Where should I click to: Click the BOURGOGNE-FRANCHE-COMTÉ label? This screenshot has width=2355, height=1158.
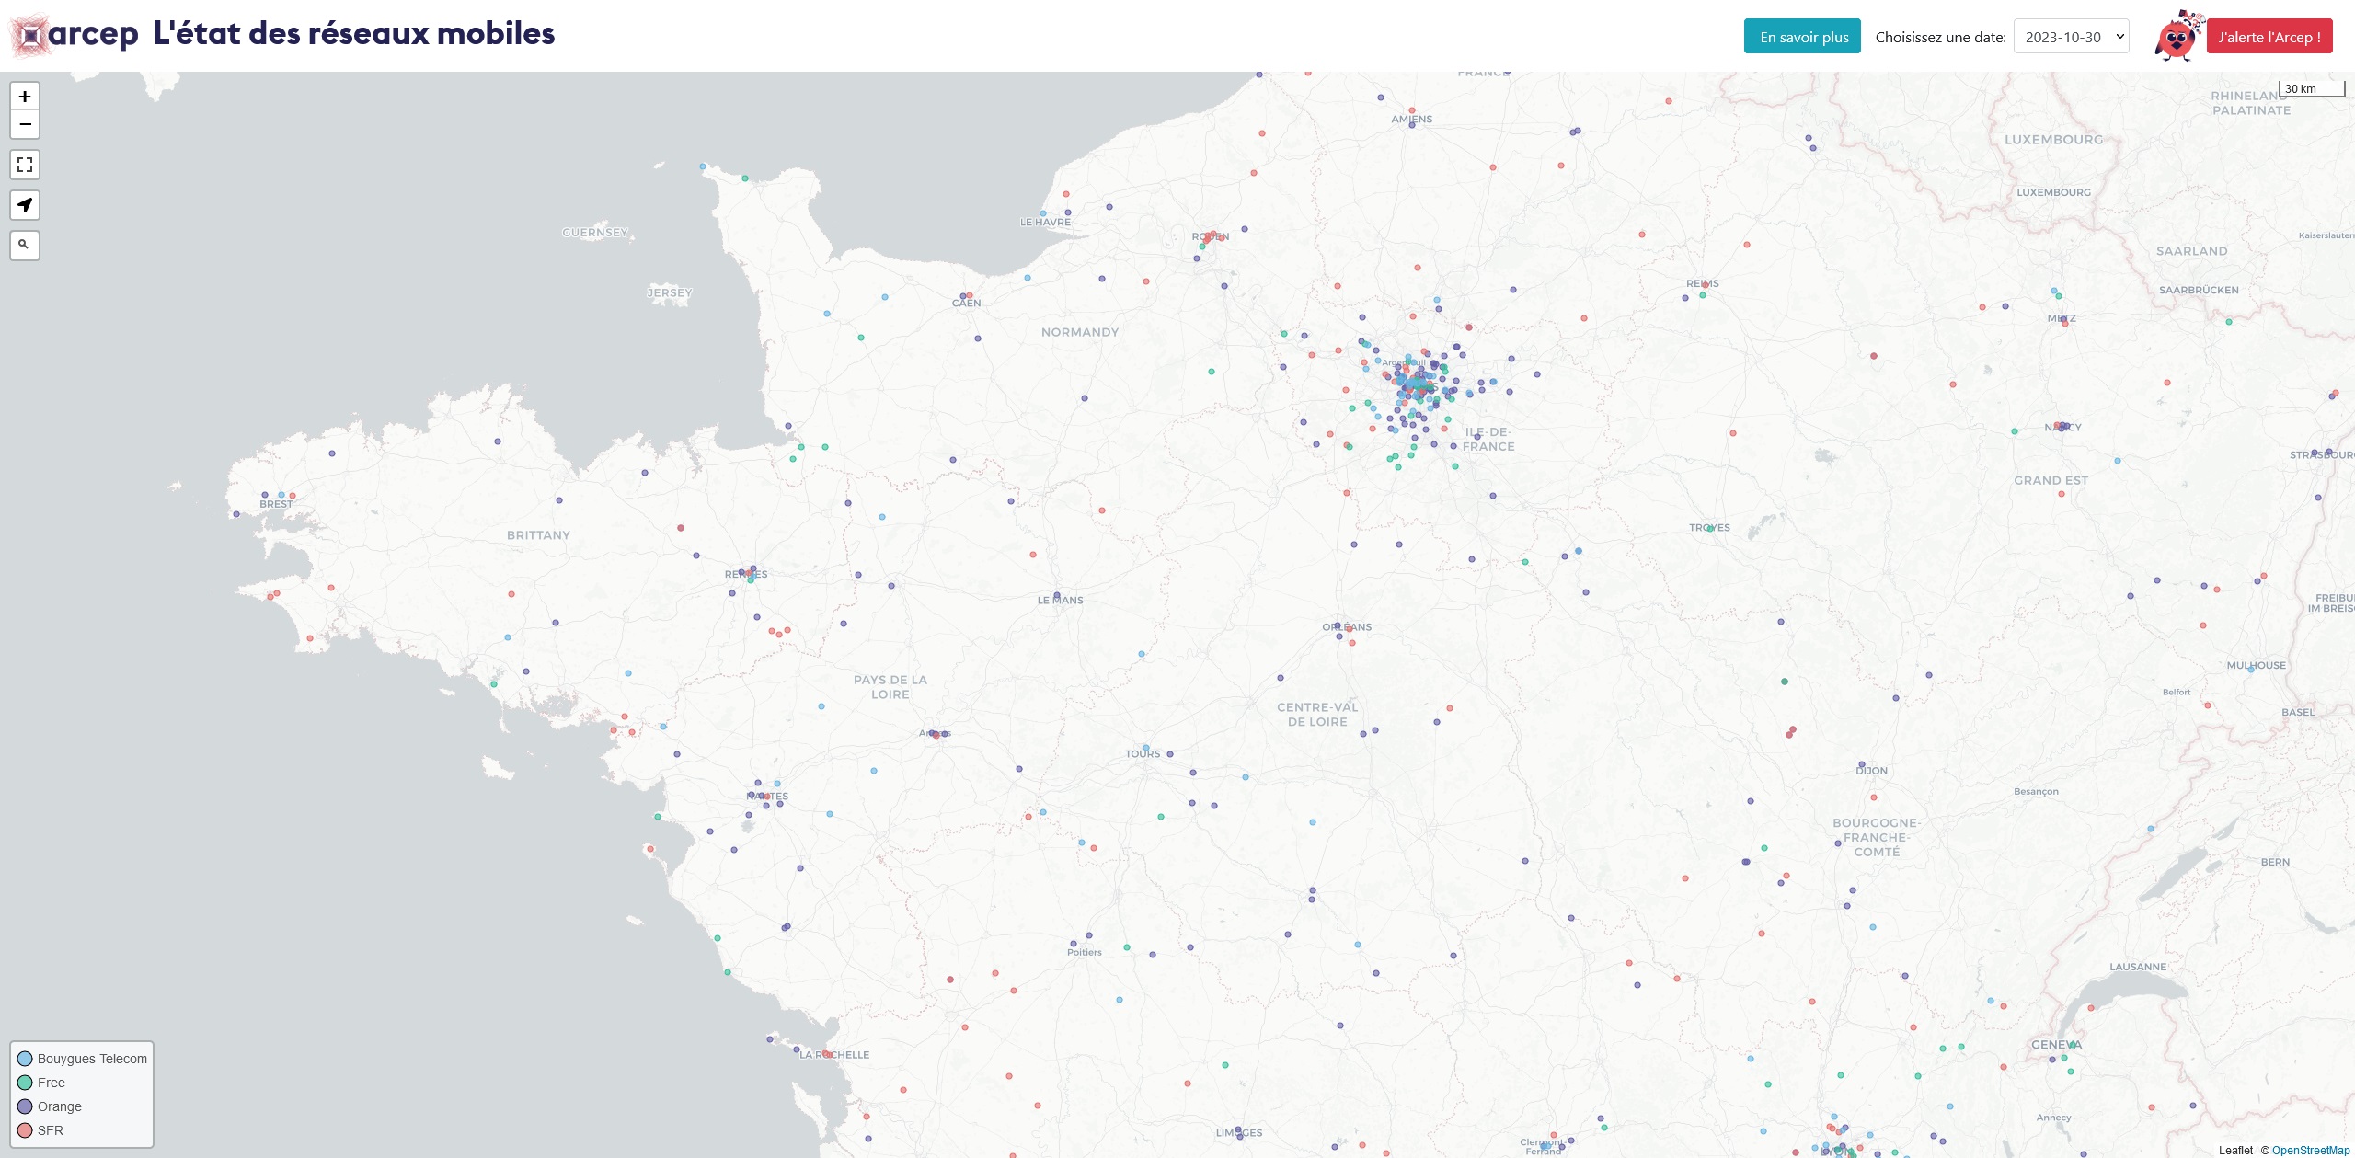tap(1877, 837)
